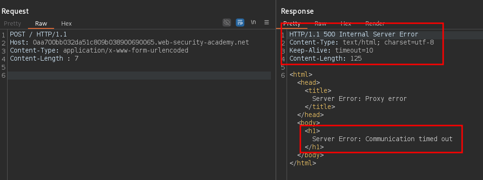Toggle the hide non-printable eye icon
Viewport: 483px width, 180px height.
click(227, 22)
